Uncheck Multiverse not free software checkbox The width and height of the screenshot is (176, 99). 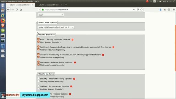coord(38,62)
